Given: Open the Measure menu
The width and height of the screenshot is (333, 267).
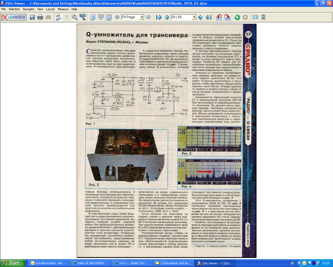Looking at the screenshot, I should tap(63, 9).
